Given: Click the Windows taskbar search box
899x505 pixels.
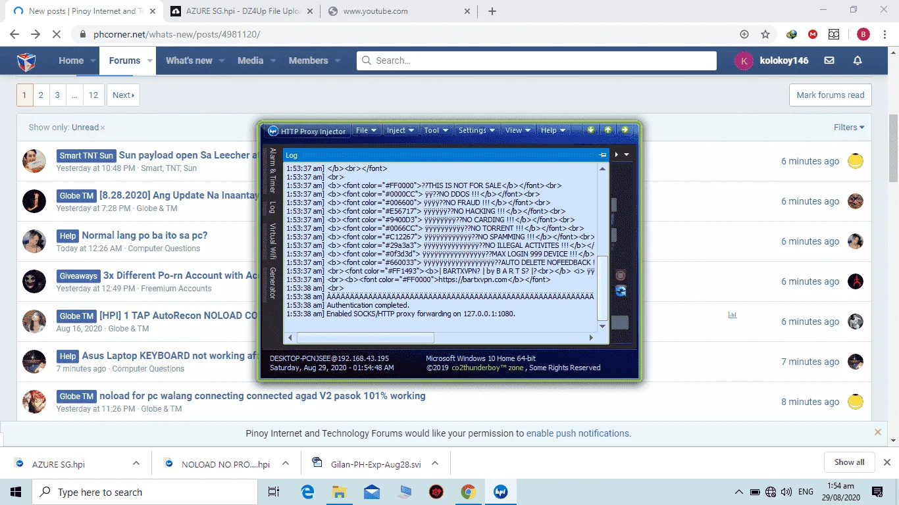Looking at the screenshot, I should point(144,492).
